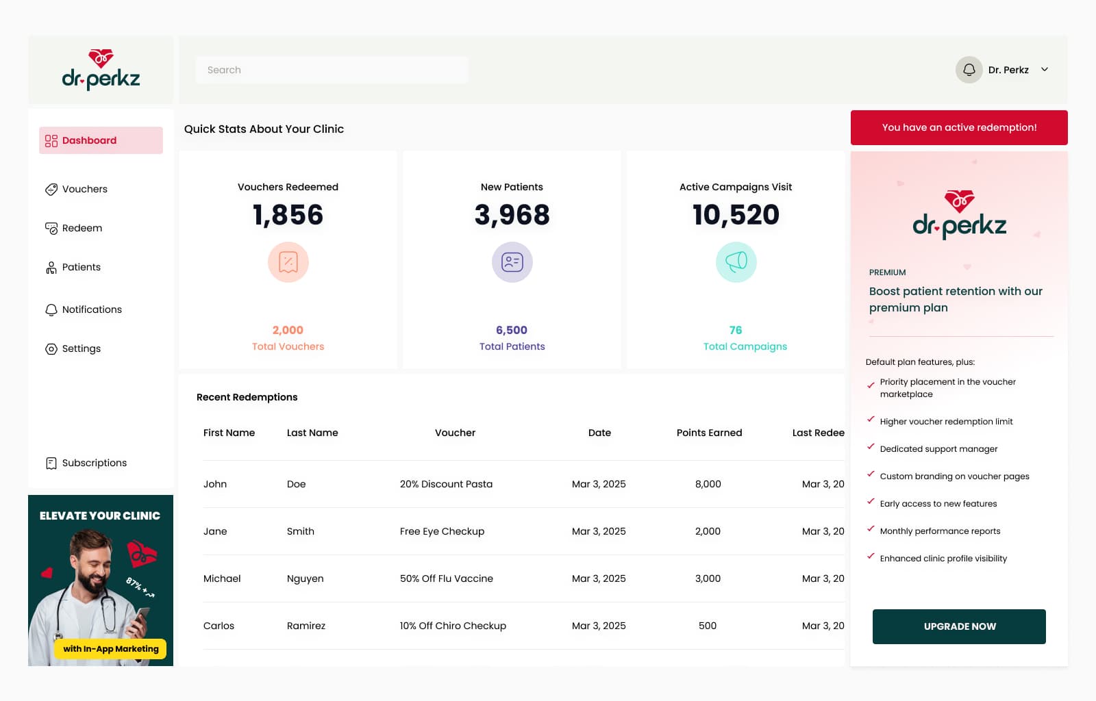The image size is (1096, 701).
Task: Go to Redeem page in sidebar
Action: coord(82,228)
